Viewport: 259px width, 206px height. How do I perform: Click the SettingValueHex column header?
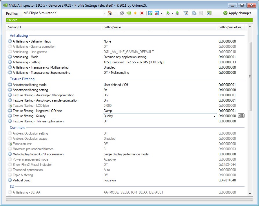231,27
